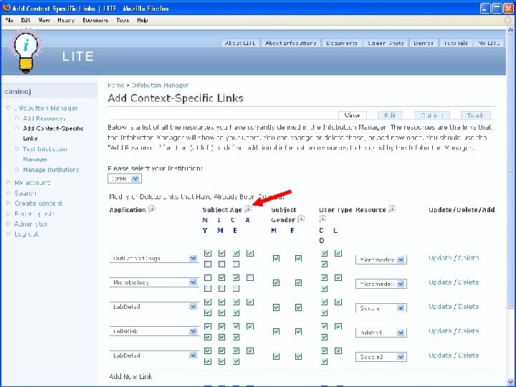The height and width of the screenshot is (387, 516).
Task: Click the info icon next to Application
Action: 152,209
